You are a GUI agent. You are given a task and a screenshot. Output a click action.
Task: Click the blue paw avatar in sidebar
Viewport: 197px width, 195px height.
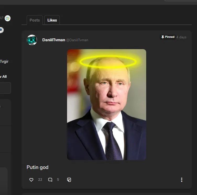1,30
